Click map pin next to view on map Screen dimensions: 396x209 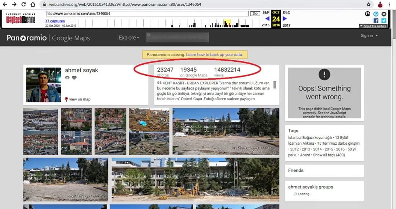click(66, 99)
